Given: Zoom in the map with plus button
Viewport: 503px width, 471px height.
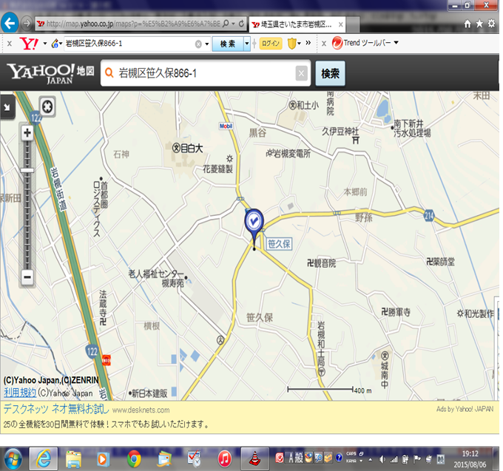Looking at the screenshot, I should pyautogui.click(x=27, y=133).
